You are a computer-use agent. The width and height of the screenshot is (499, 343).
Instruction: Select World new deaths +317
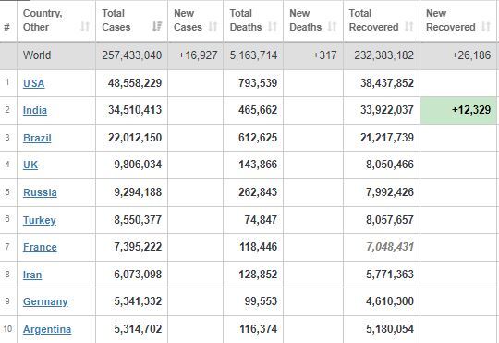[x=324, y=55]
